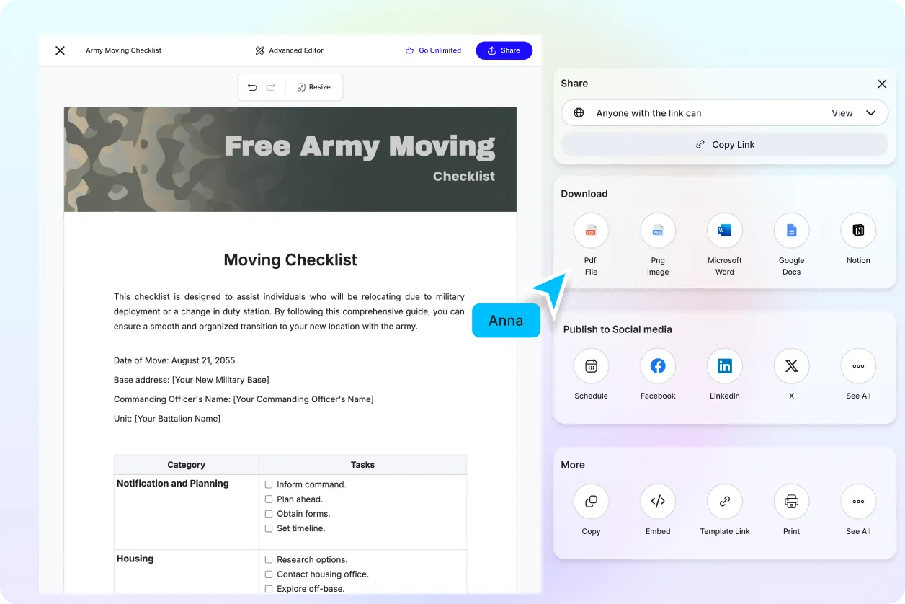The image size is (905, 604).
Task: Export to Microsoft Word
Action: tap(725, 231)
